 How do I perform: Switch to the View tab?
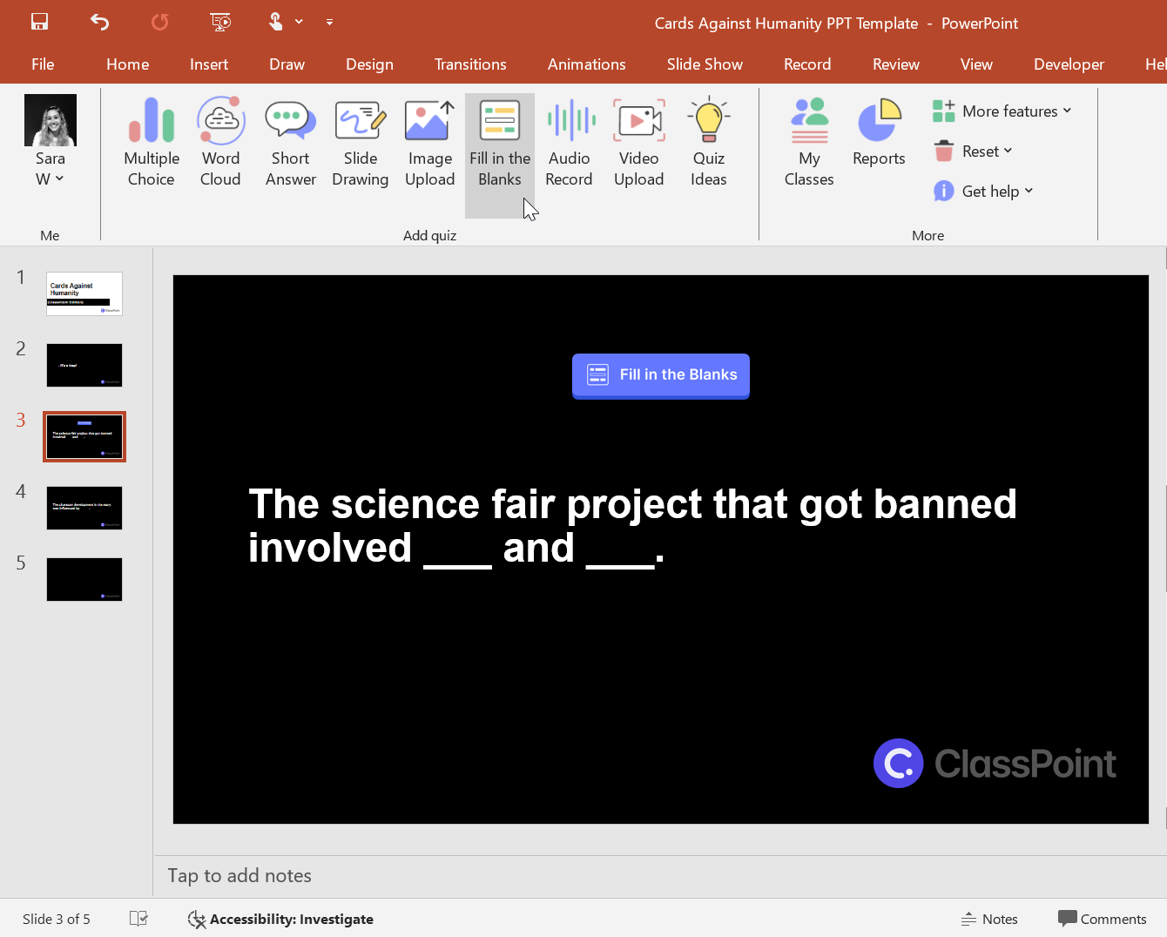976,64
